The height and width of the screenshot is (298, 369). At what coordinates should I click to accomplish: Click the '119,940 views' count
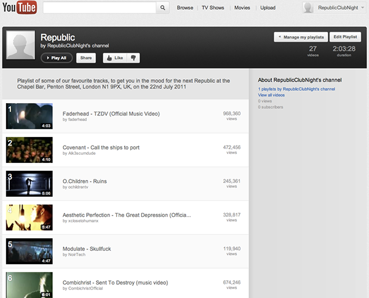(x=232, y=251)
